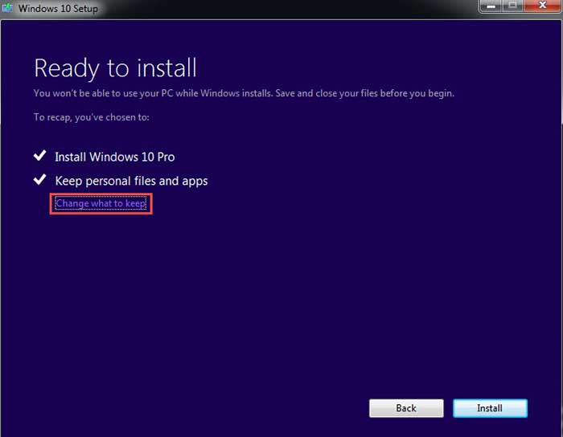
Task: Click the 'To recap, you've chosen to:' text
Action: pyautogui.click(x=91, y=117)
